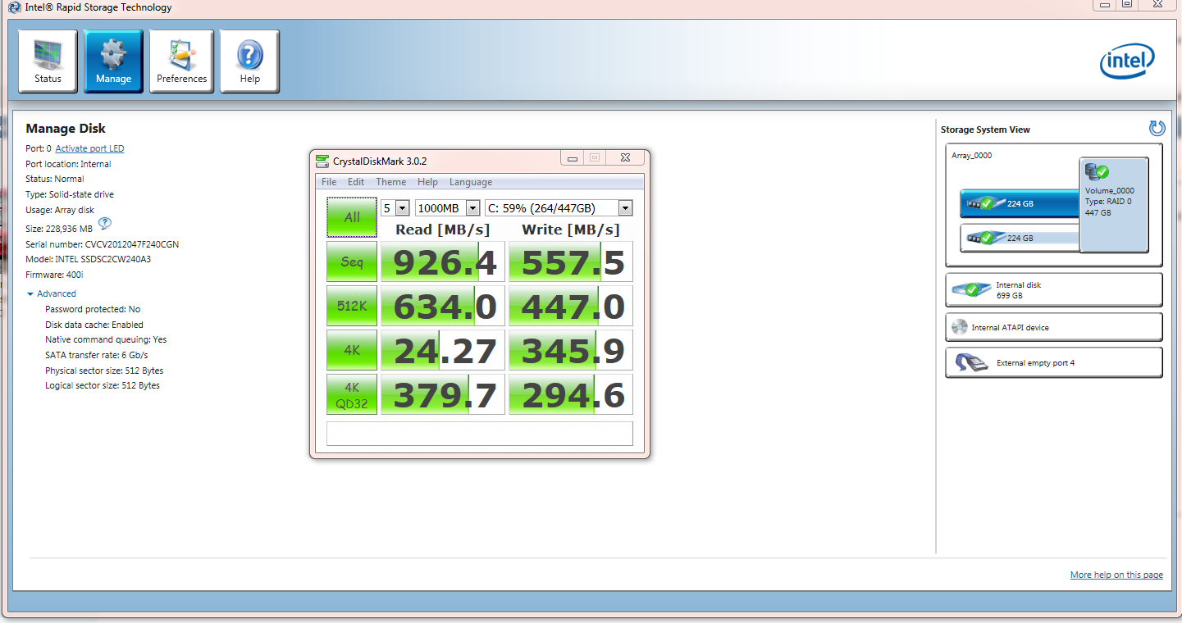Select the highlighted 224 GB array disk
This screenshot has width=1182, height=623.
1020,203
